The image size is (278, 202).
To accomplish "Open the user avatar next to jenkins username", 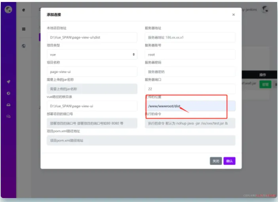I will pyautogui.click(x=265, y=9).
